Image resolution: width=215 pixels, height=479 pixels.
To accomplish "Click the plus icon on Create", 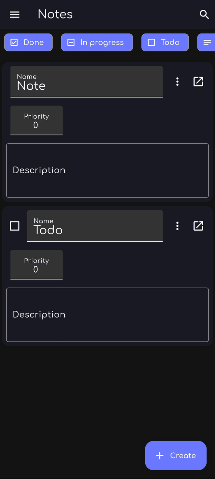I will tap(160, 455).
